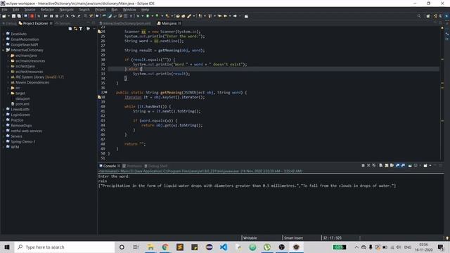The image size is (450, 253).
Task: Click Link with Editor icon in Project Explorer
Action: [75, 29]
